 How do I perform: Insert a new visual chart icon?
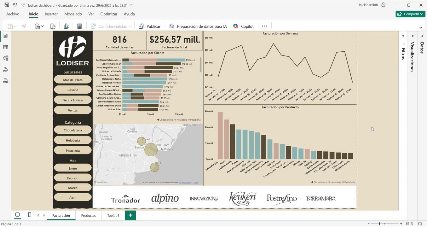coord(66,26)
